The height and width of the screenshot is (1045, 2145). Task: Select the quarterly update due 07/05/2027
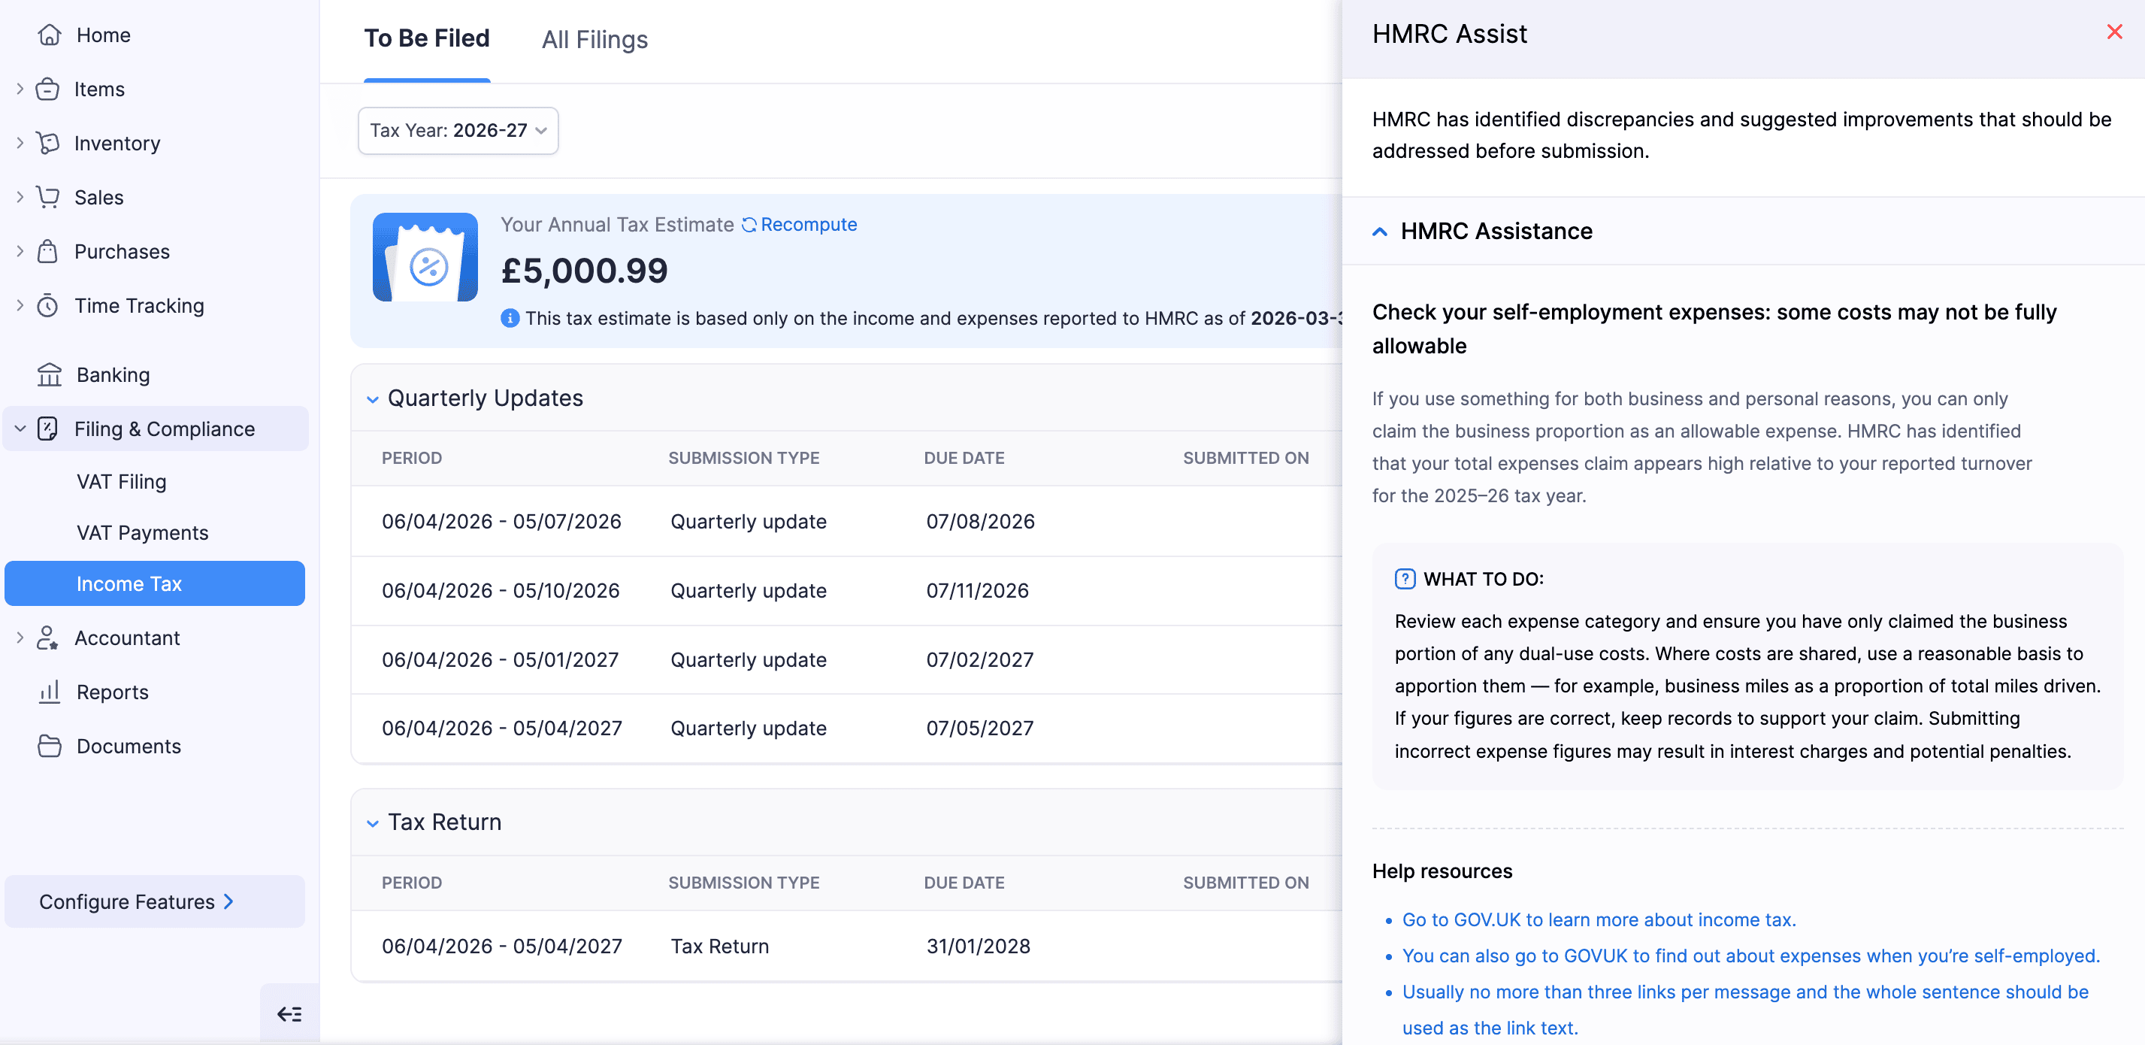coord(847,728)
